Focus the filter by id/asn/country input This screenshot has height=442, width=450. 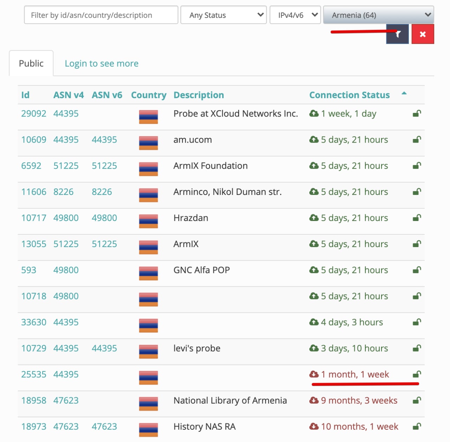(101, 15)
